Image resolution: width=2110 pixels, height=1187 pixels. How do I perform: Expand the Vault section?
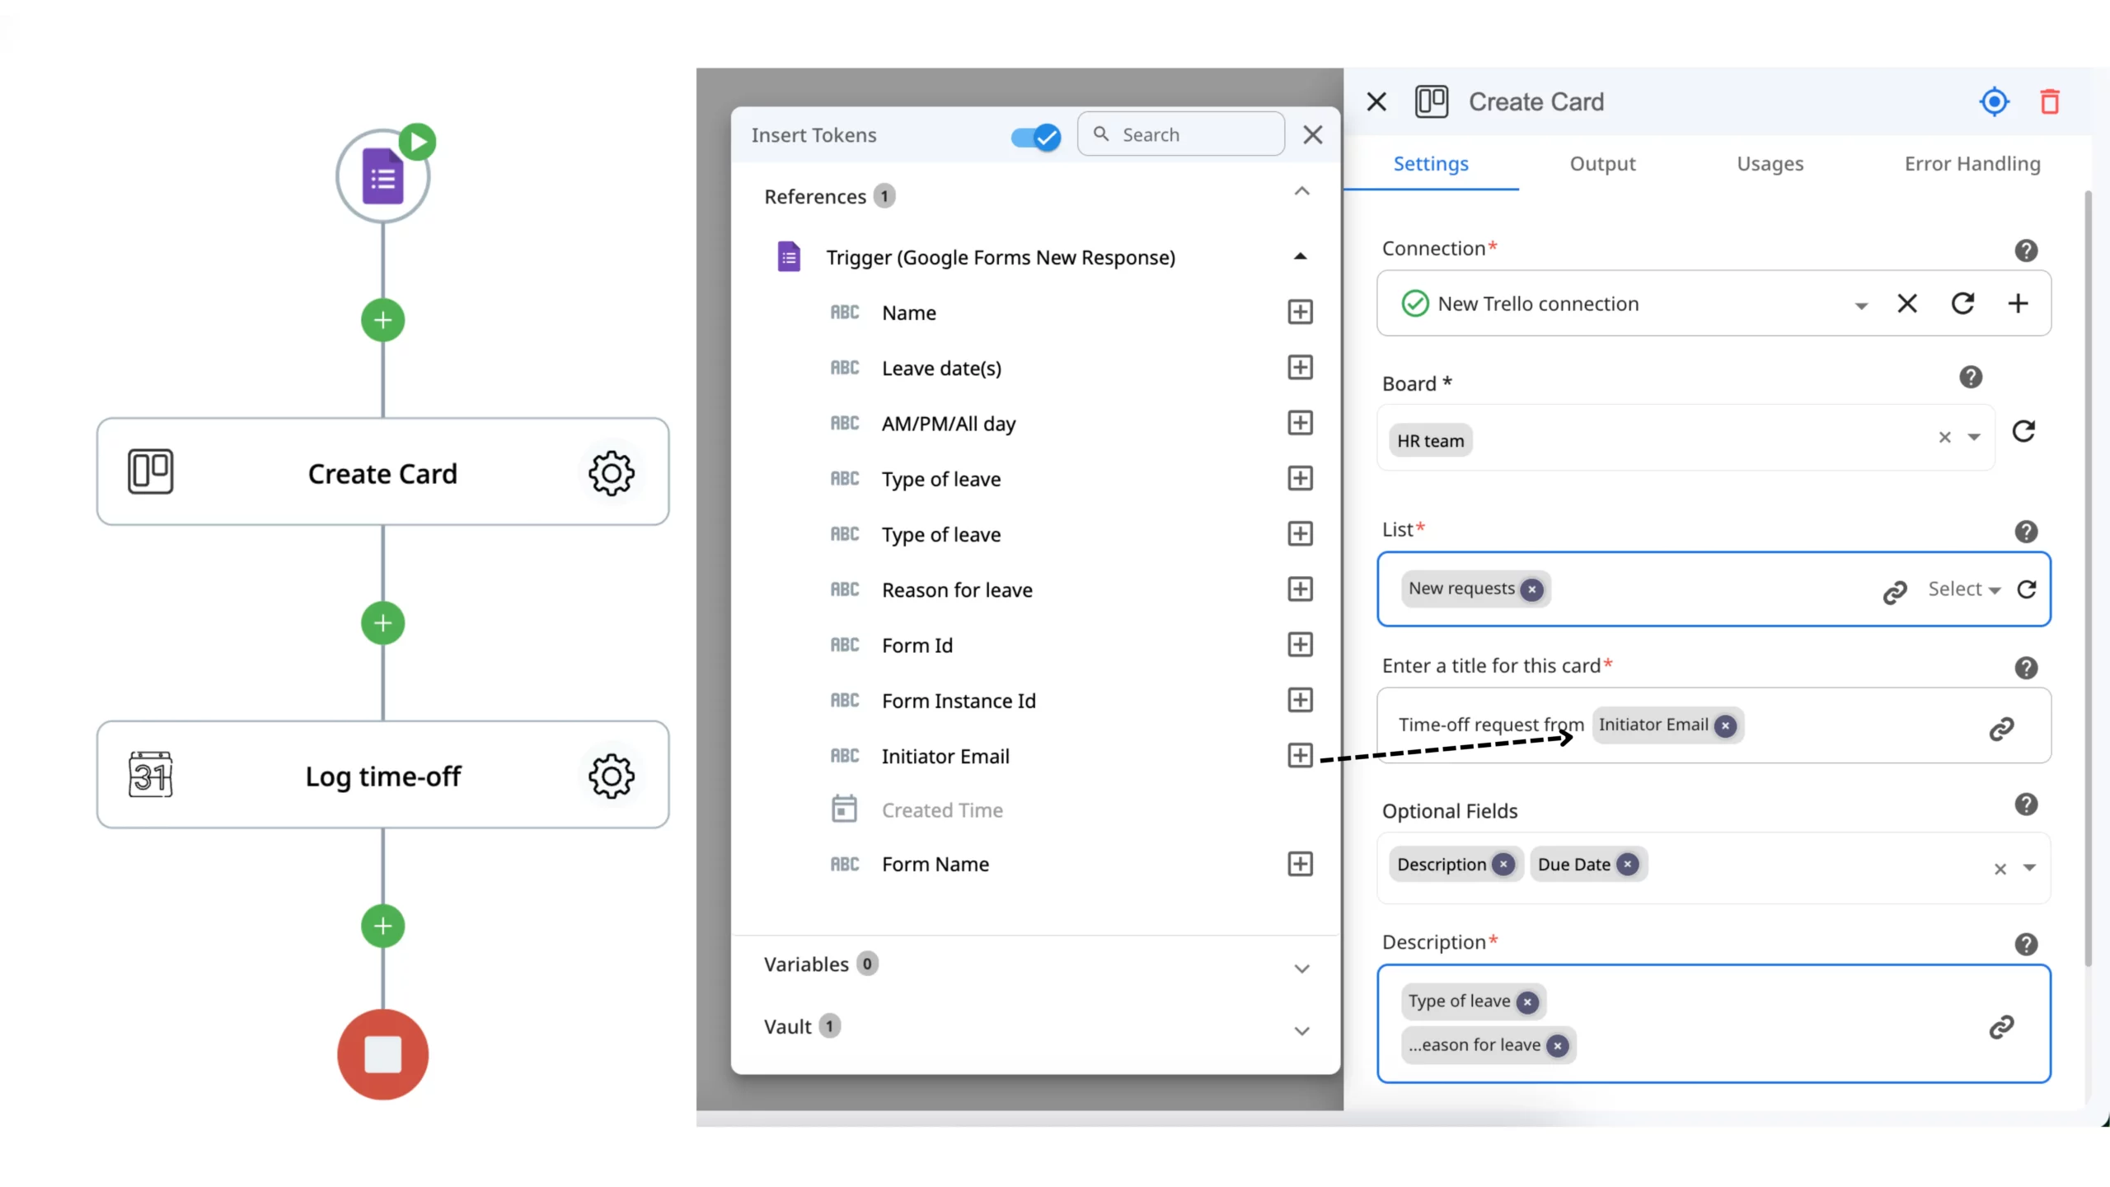[1301, 1031]
